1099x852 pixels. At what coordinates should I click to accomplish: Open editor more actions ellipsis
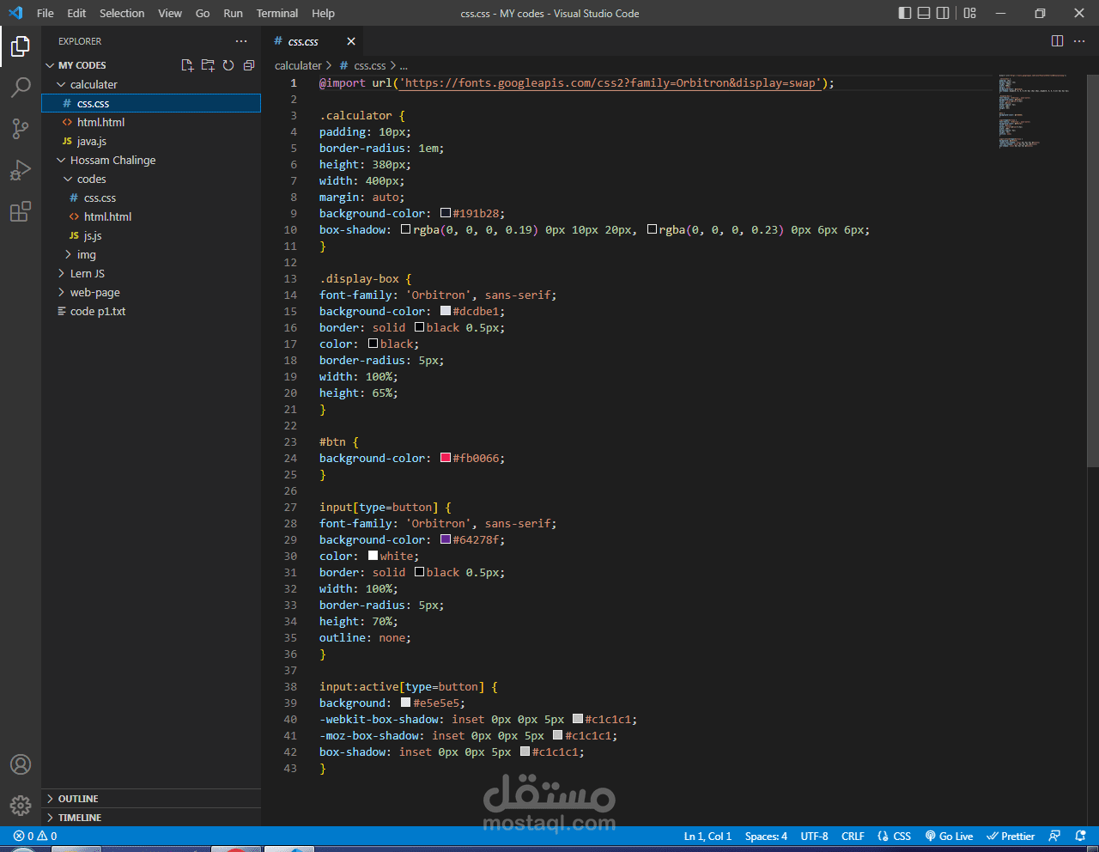point(1079,41)
